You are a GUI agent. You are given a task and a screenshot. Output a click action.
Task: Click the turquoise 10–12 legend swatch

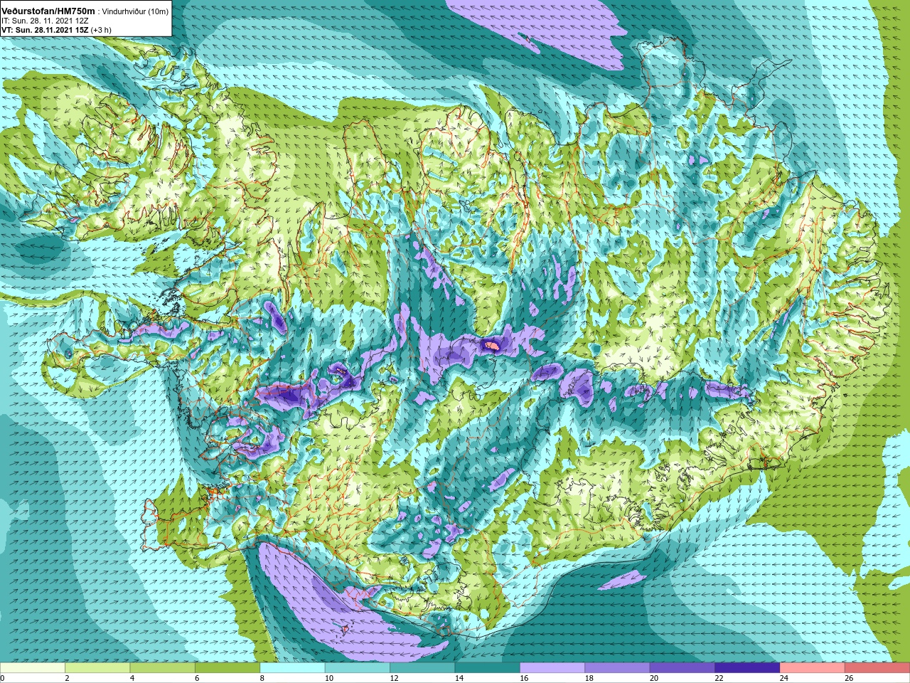tap(358, 668)
